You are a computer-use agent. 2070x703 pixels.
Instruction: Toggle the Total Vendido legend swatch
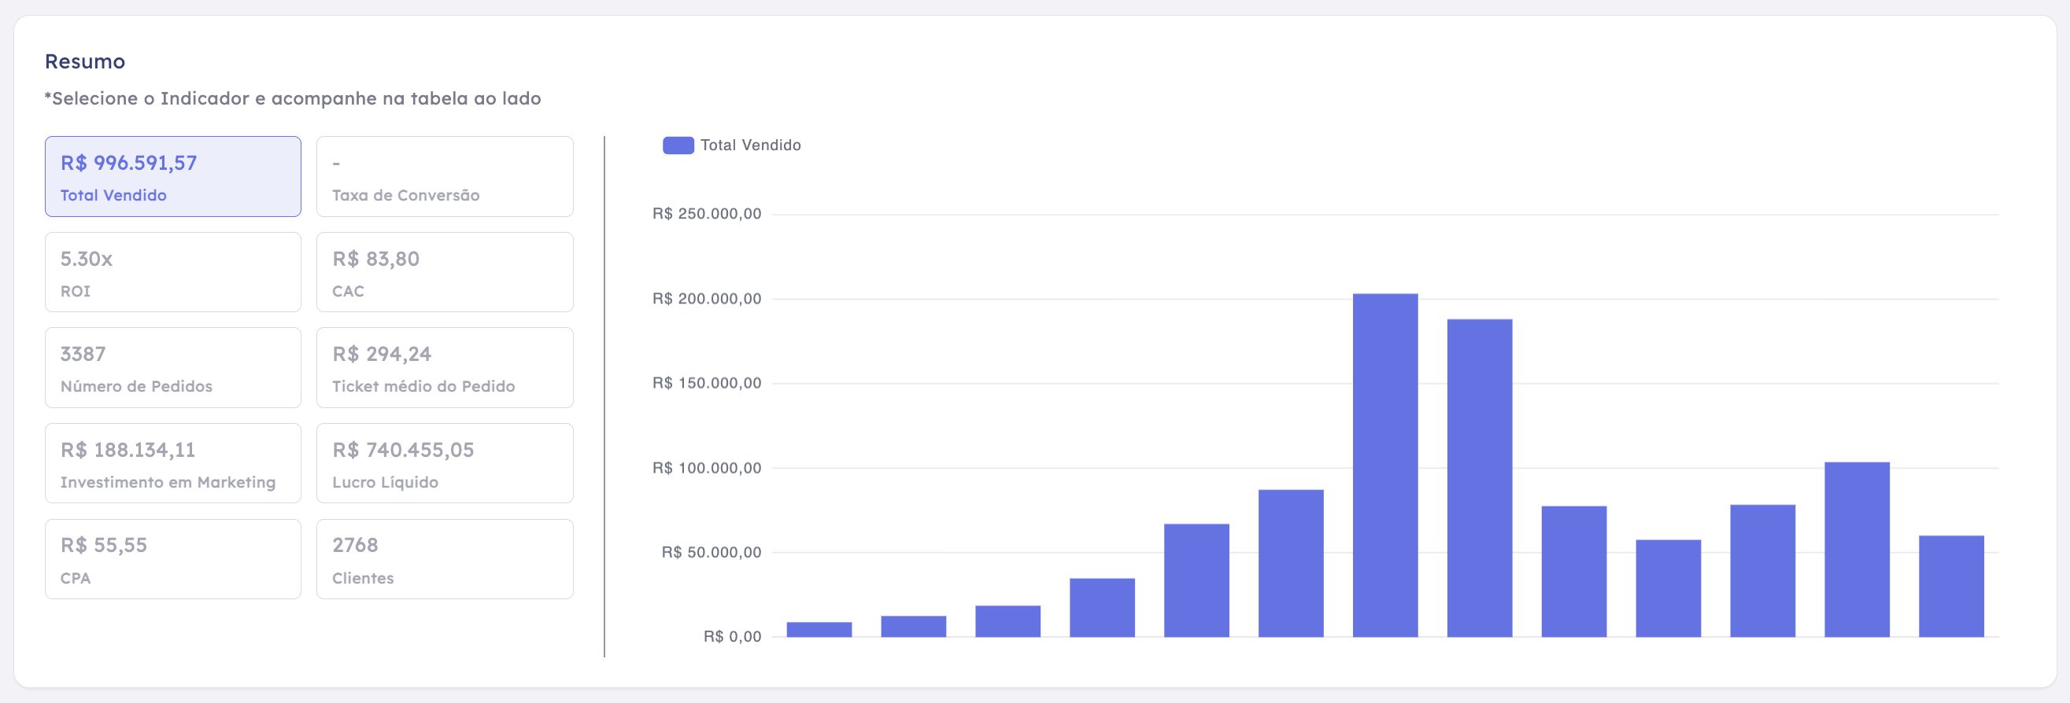point(678,145)
